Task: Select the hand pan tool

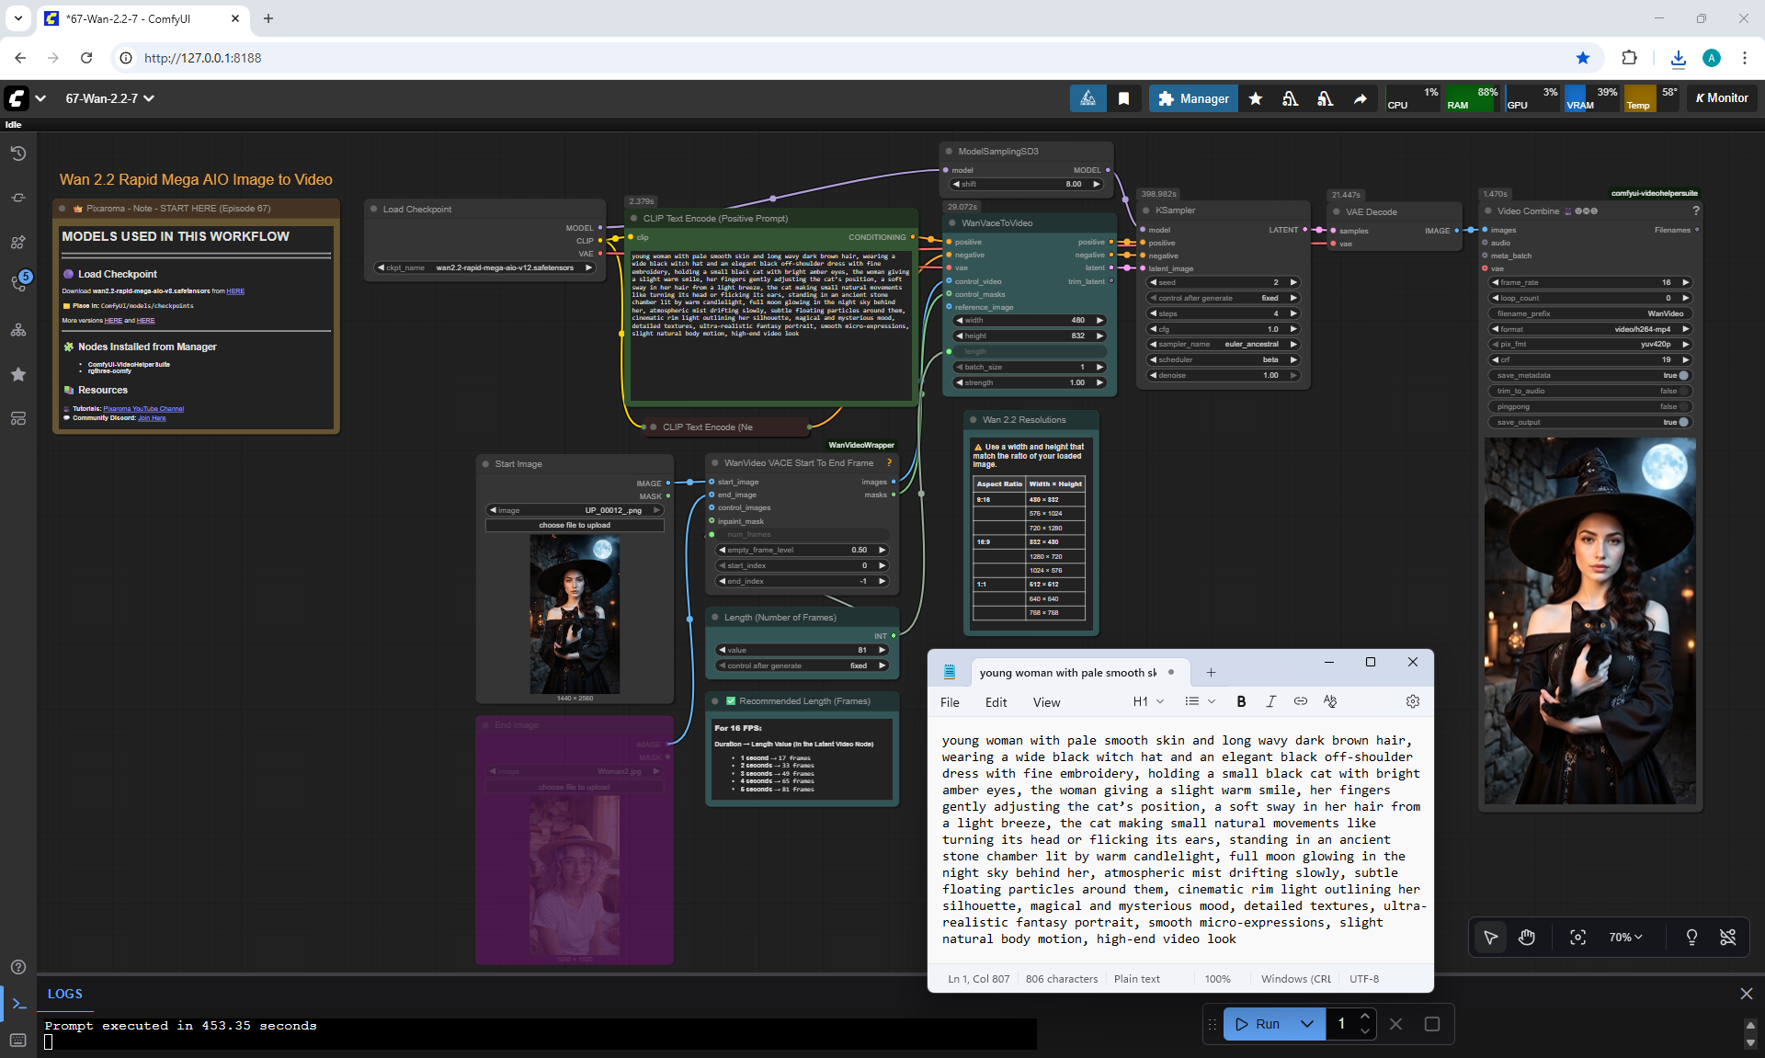Action: pos(1527,937)
